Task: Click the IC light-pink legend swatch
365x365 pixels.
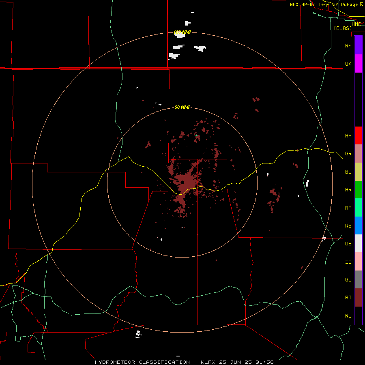Action: pyautogui.click(x=358, y=262)
